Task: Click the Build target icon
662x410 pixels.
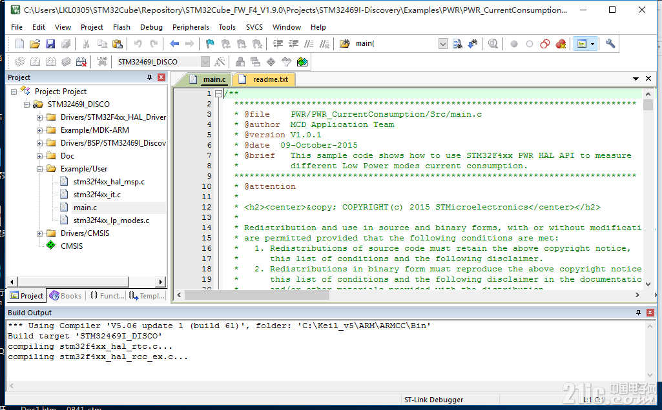Action: (x=35, y=62)
